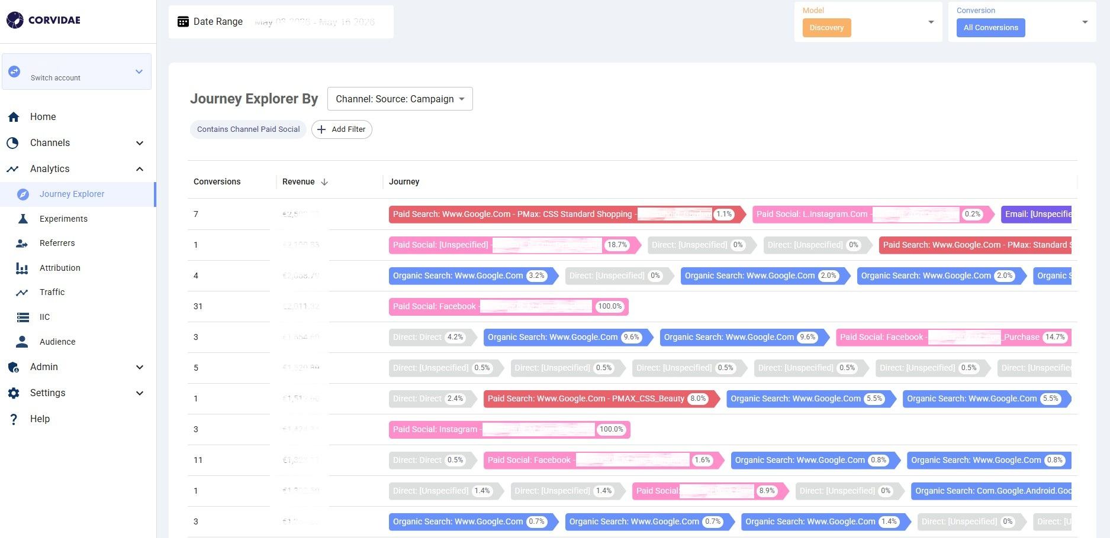
Task: Click Direct: Direct 2.4% journey step
Action: 432,398
